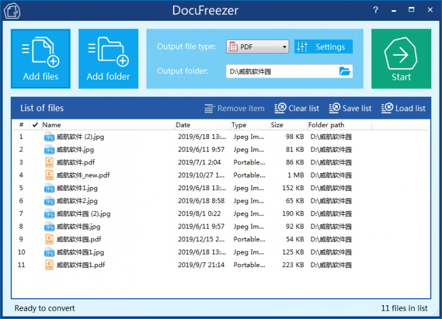Click the JPG icon of row 1
The height and width of the screenshot is (319, 442).
[x=49, y=137]
